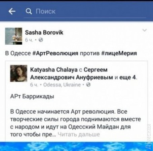Open Katyasha Chalaya's avatar photo
The width and height of the screenshot is (153, 151).
coord(19,73)
